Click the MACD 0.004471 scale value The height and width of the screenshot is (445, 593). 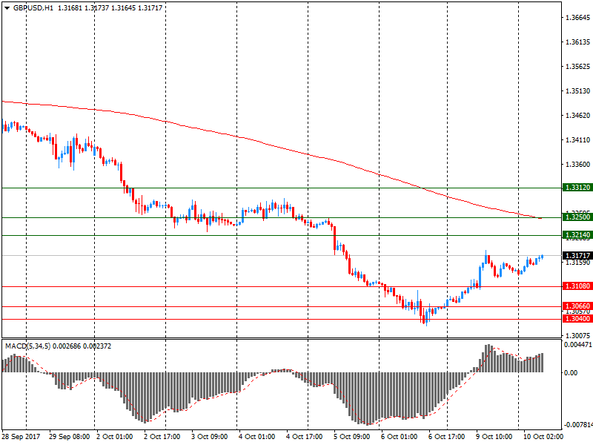coord(578,345)
